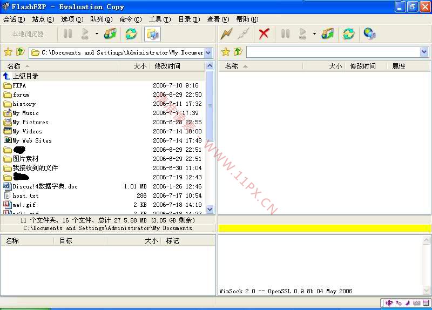This screenshot has width=432, height=310.
Task: Click the lightning bolt quick connect icon
Action: point(226,33)
